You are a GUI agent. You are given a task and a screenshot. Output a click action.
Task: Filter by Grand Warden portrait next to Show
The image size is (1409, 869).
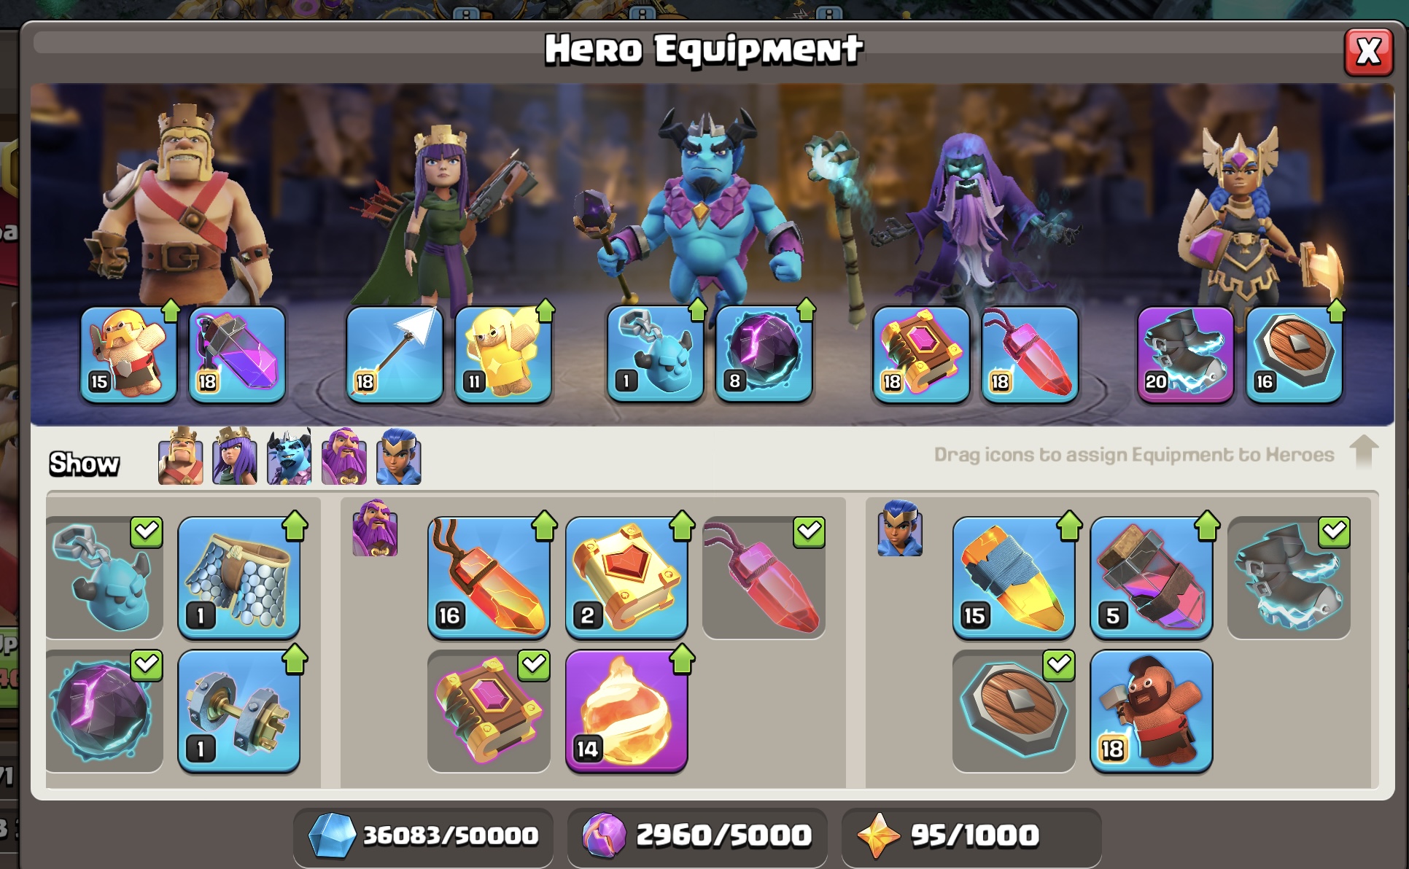click(x=344, y=457)
